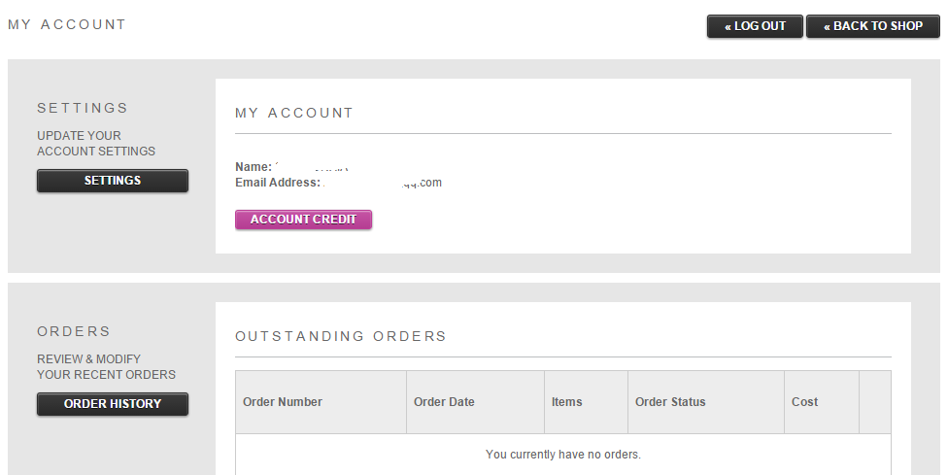Open the pink Account Credit button
Viewport: 948px width, 475px height.
click(x=303, y=220)
